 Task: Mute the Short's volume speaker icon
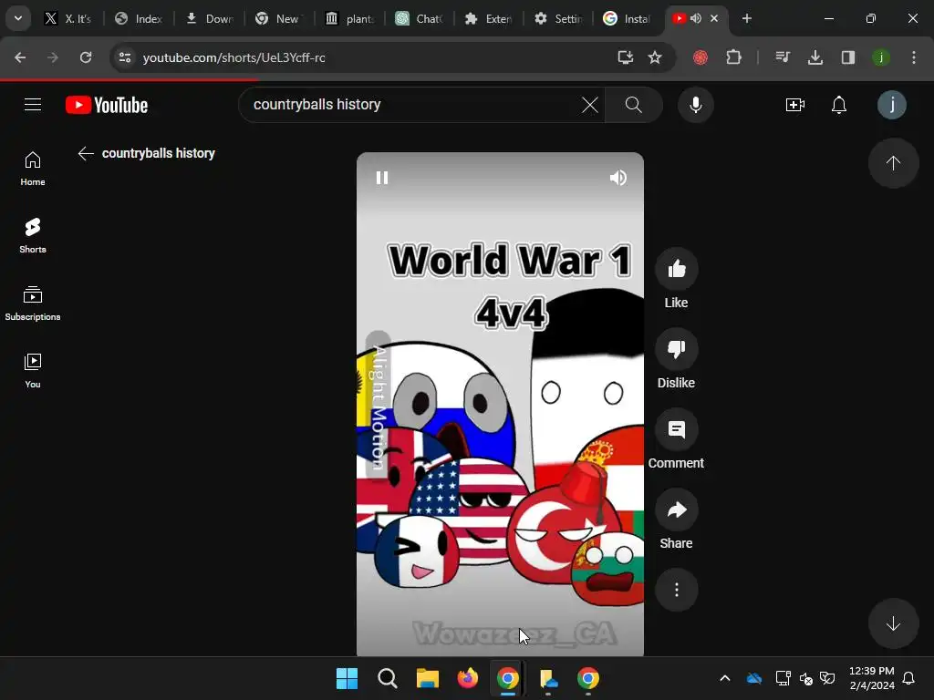(x=617, y=178)
